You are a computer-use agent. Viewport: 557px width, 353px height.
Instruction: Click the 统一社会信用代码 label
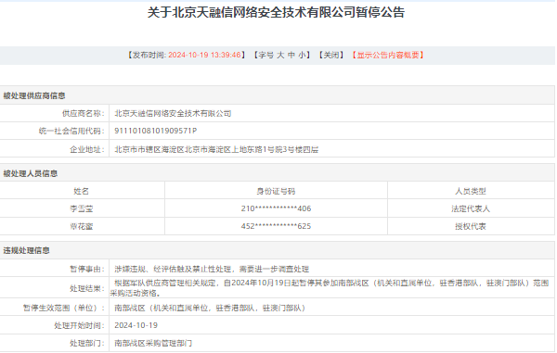click(71, 131)
